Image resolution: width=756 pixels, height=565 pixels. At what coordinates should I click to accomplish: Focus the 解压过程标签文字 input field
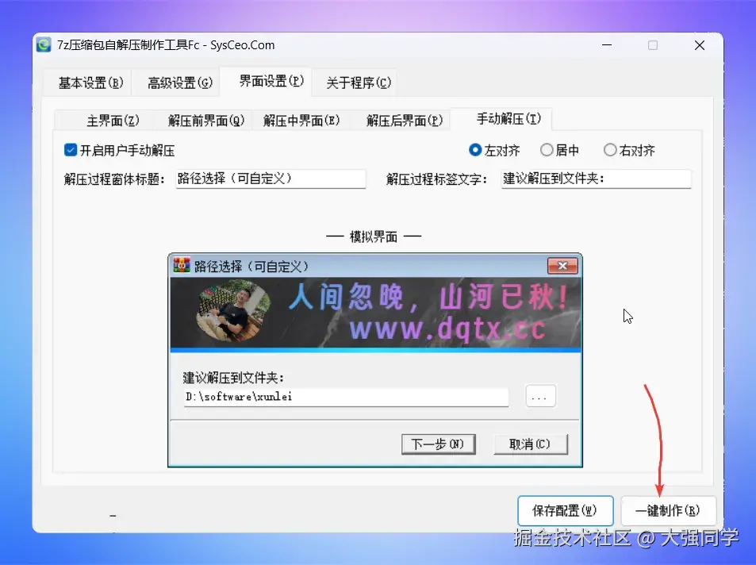coord(597,179)
